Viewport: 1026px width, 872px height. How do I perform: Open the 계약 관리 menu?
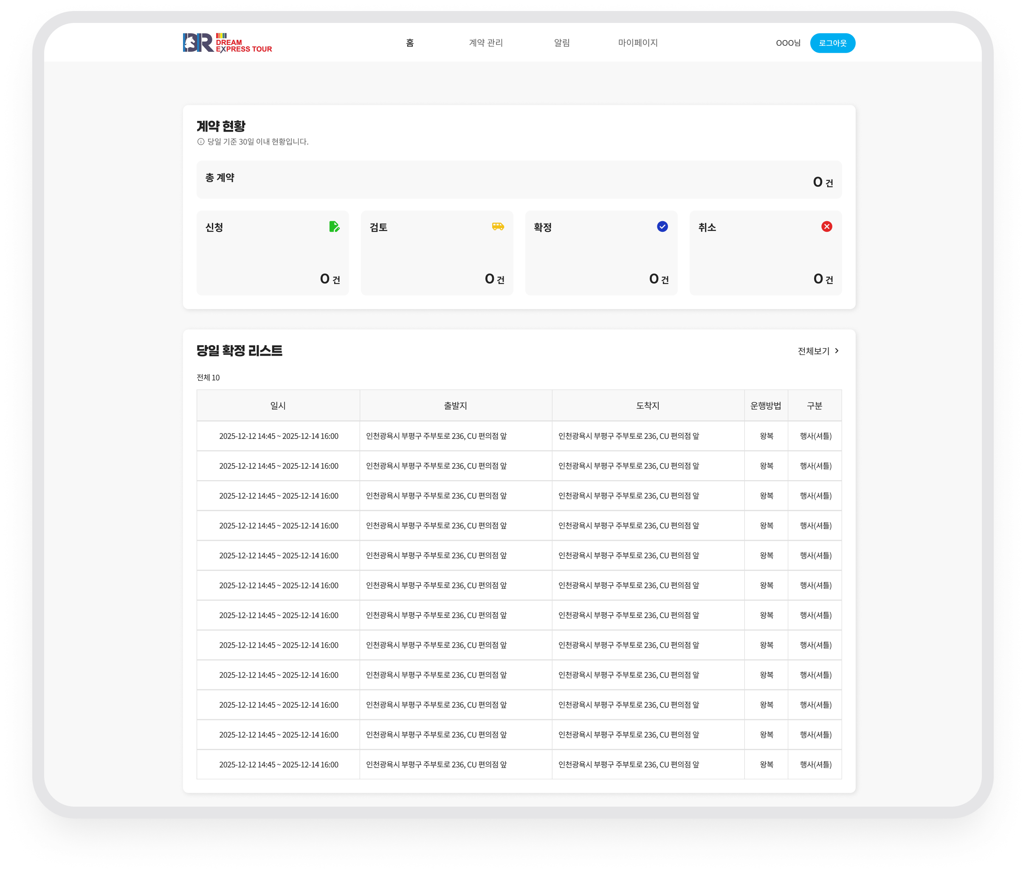(485, 43)
